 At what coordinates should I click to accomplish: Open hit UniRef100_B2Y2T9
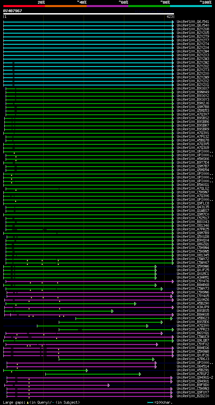click(x=193, y=36)
